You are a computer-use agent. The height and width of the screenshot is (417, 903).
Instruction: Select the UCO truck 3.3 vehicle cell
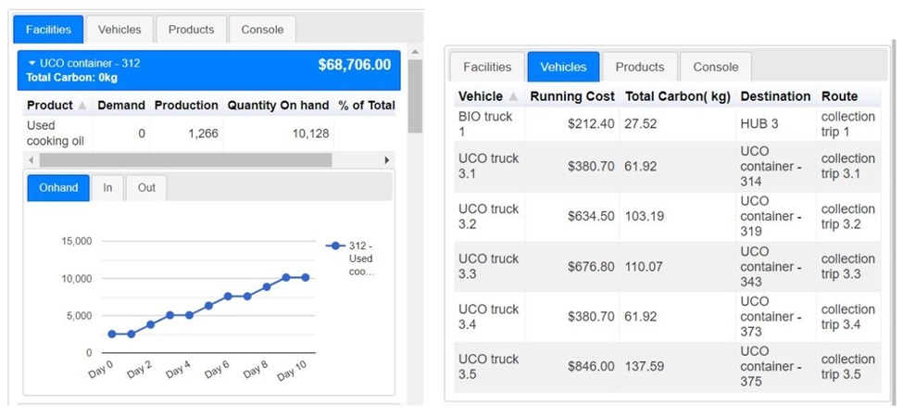489,266
